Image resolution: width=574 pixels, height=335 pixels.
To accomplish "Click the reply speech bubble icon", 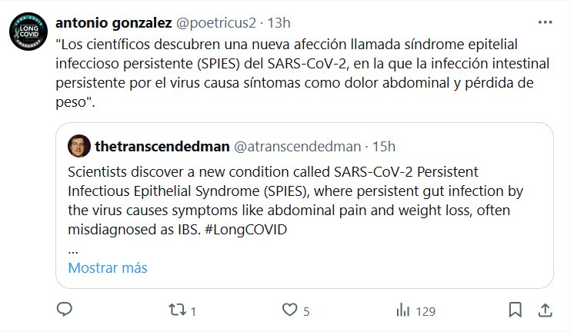I will click(65, 310).
